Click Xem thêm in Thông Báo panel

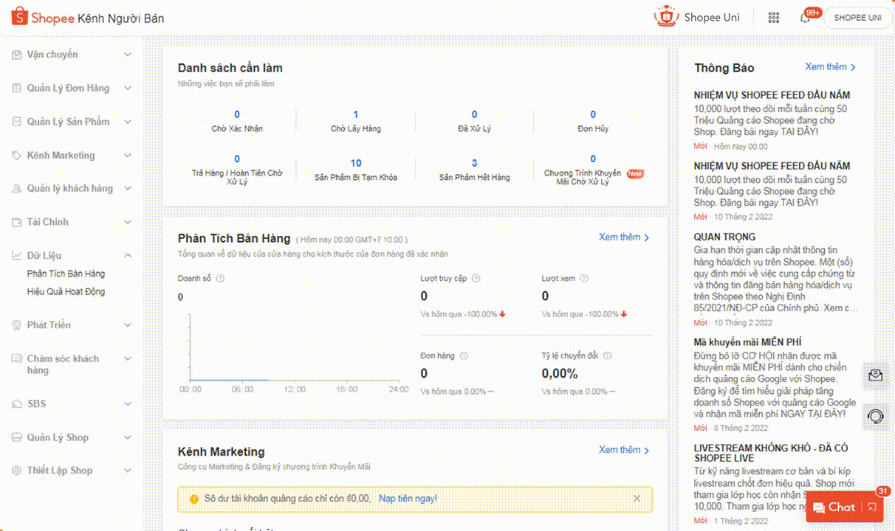pos(830,67)
